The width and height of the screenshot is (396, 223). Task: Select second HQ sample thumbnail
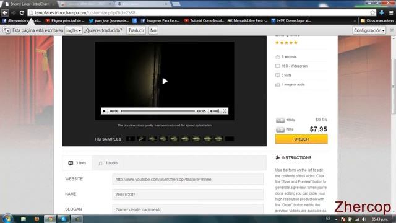point(142,139)
